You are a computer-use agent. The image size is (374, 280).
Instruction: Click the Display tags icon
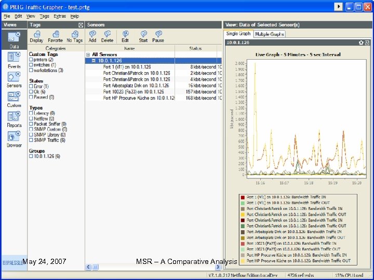(x=36, y=37)
